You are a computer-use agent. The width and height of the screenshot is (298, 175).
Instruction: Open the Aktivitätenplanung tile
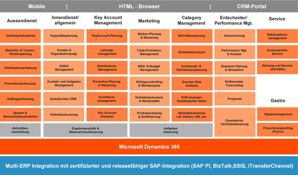192,36
